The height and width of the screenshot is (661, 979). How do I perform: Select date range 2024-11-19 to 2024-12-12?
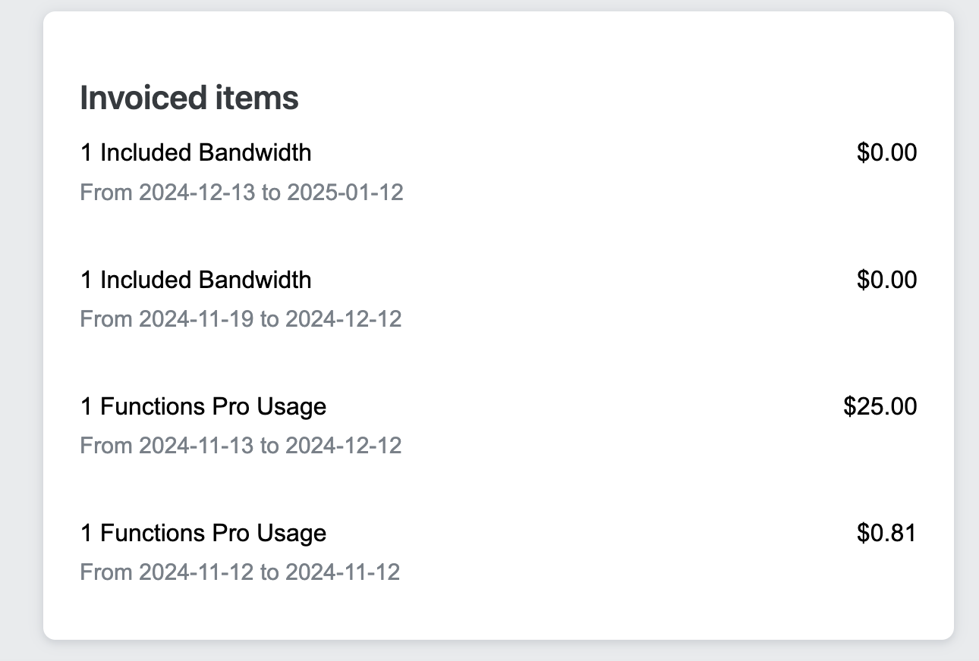(x=241, y=319)
